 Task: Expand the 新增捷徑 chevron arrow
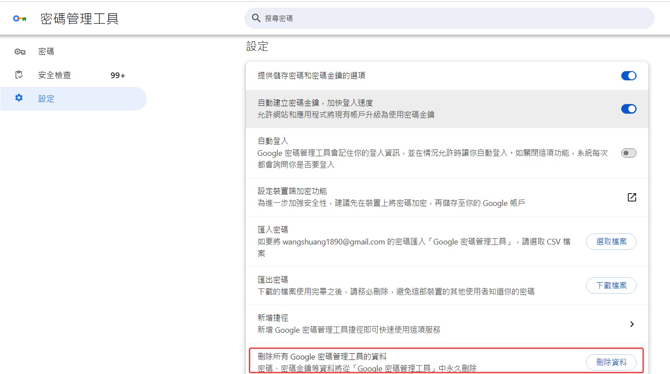coord(632,324)
